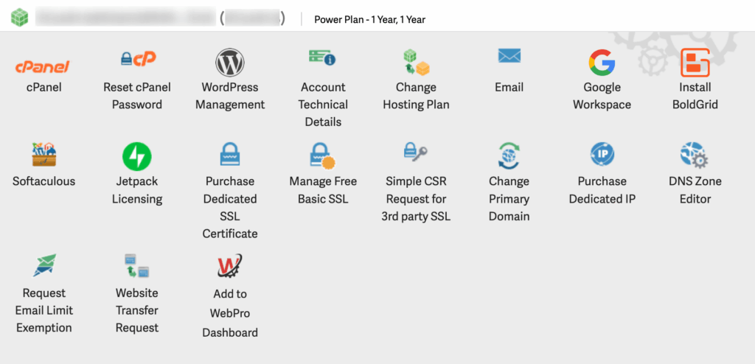Select the Purchase Dedicated IP text

click(602, 189)
